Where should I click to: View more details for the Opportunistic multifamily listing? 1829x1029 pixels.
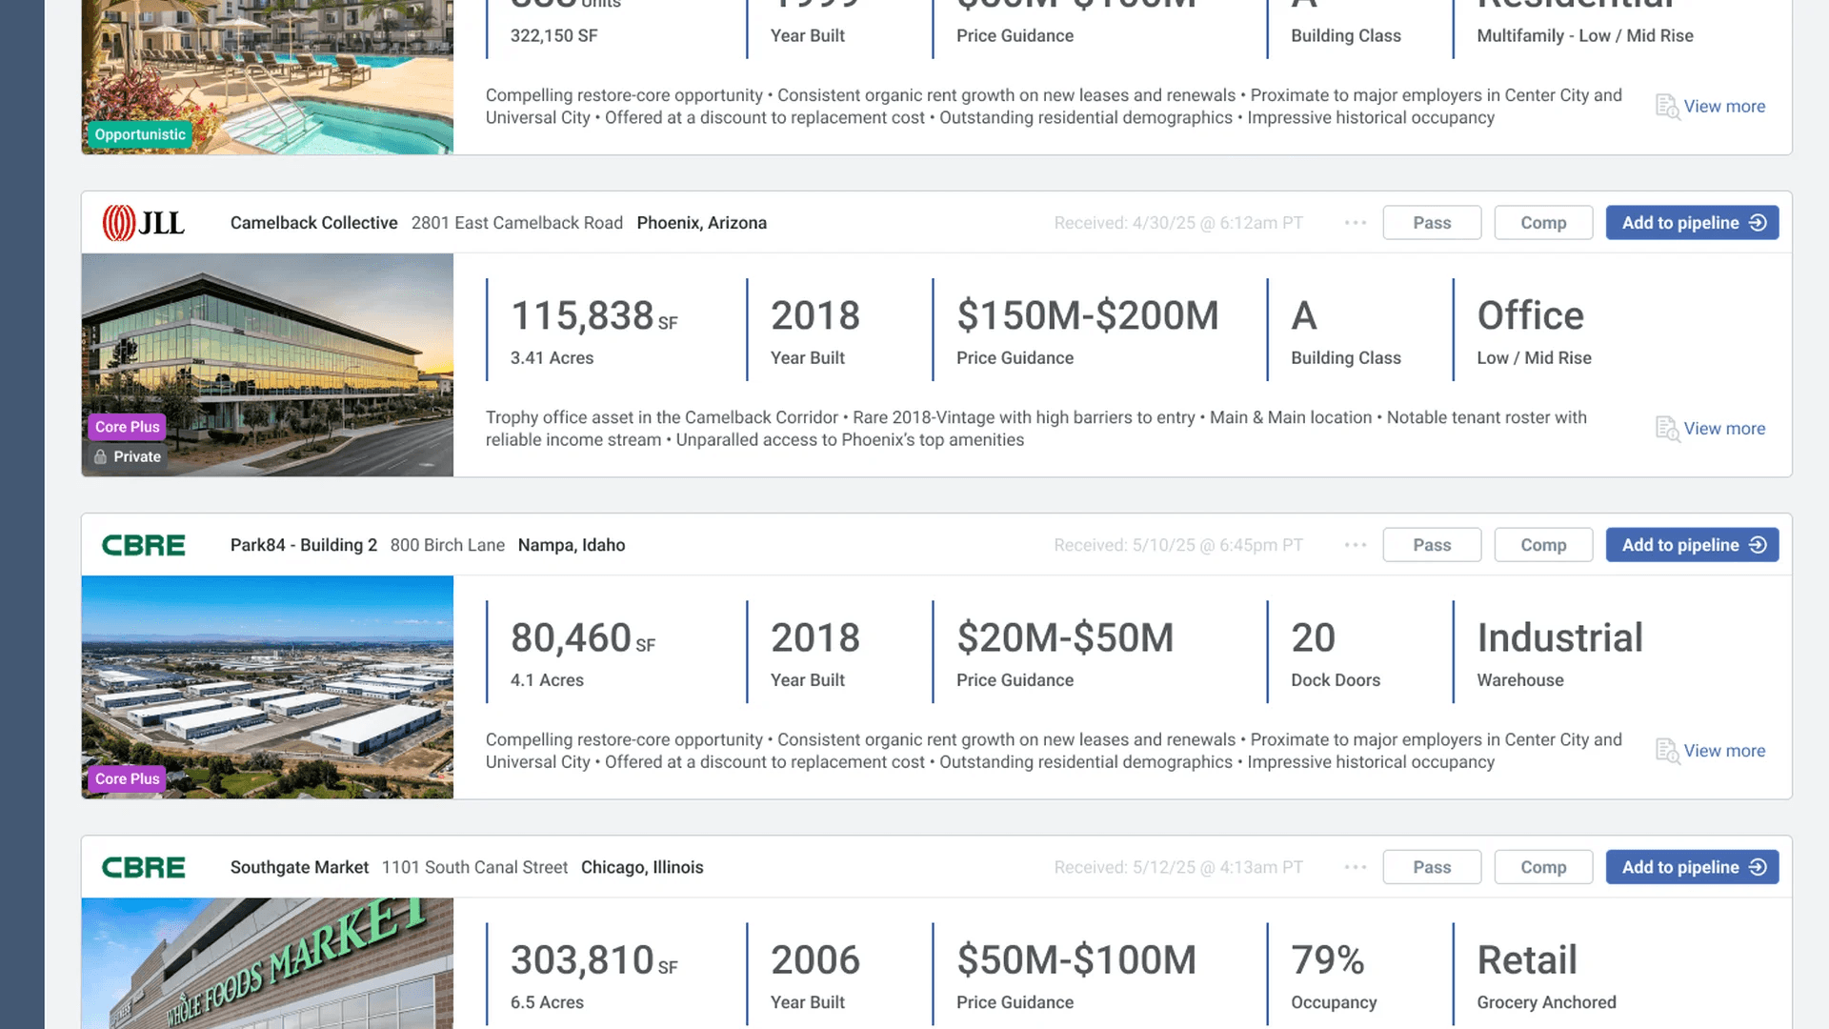1724,107
